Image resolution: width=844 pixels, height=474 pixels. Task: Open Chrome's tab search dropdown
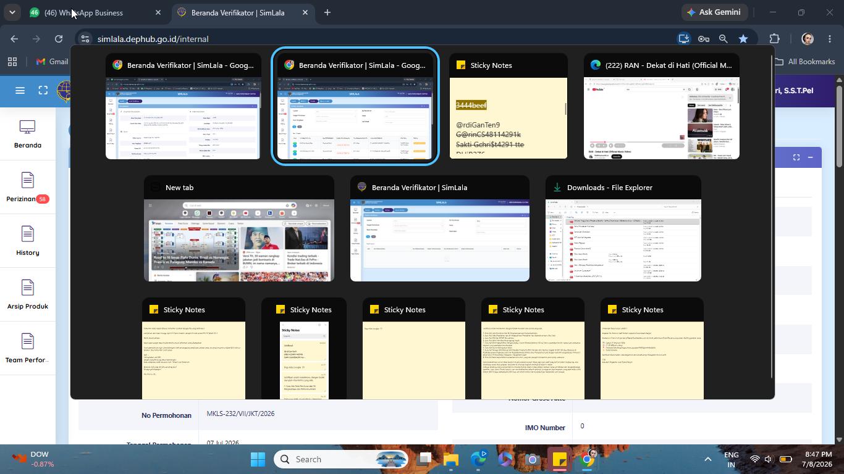pos(12,12)
